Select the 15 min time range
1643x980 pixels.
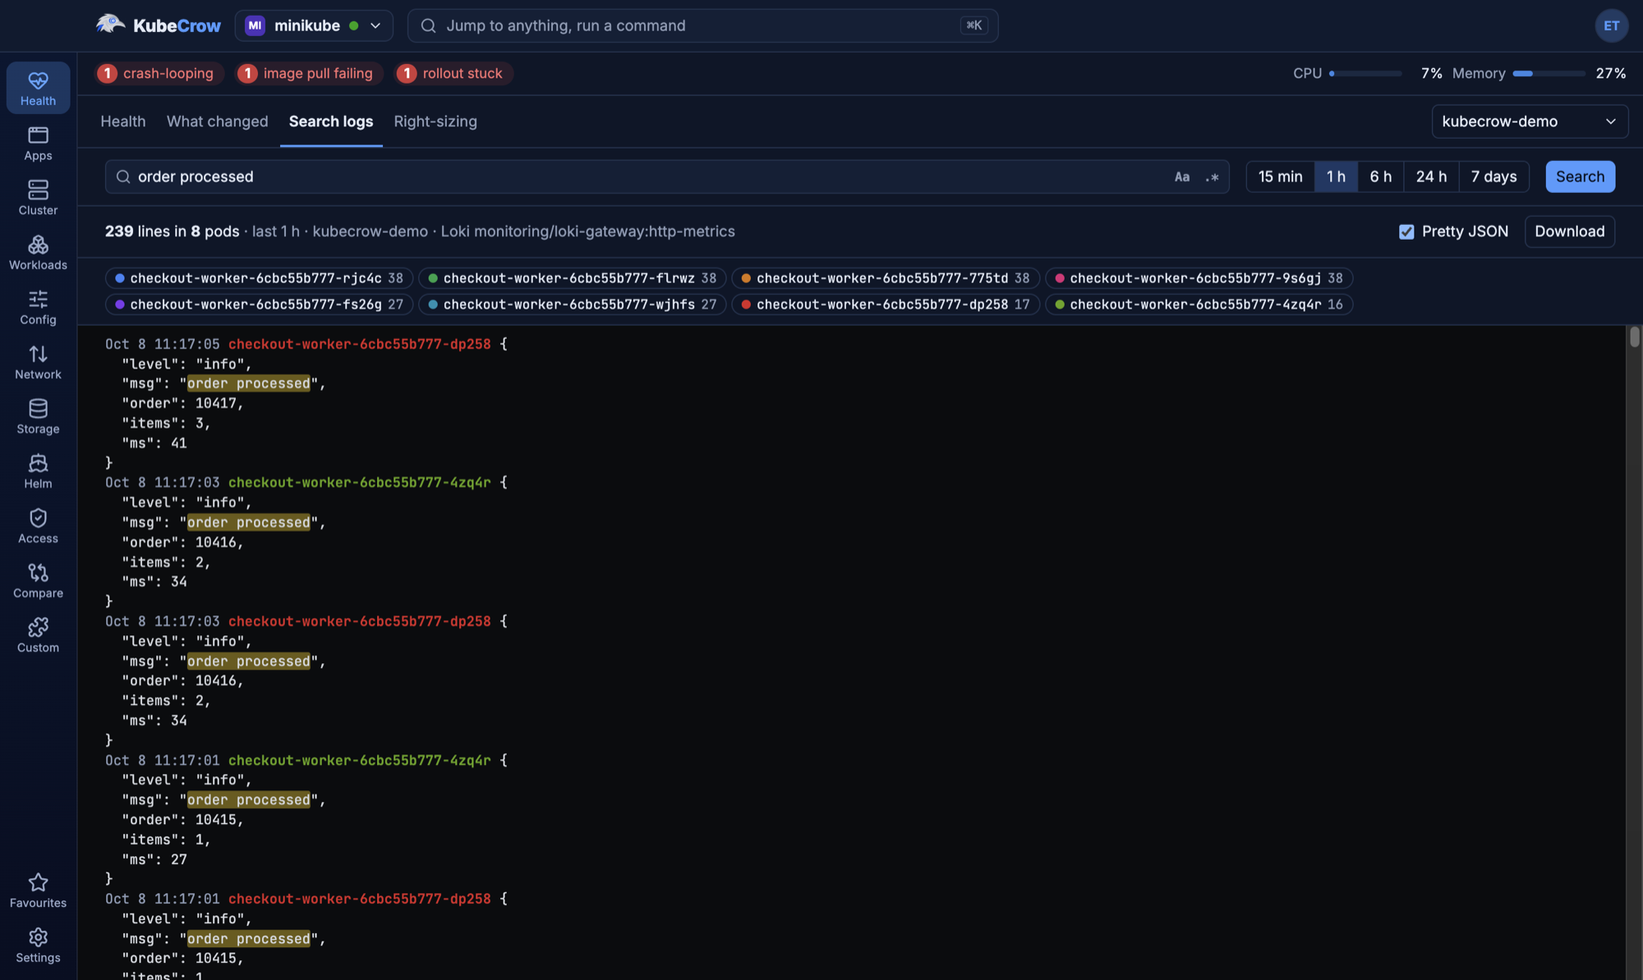(x=1280, y=176)
